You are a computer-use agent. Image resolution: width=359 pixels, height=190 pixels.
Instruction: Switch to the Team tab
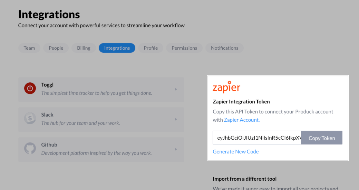(x=29, y=48)
